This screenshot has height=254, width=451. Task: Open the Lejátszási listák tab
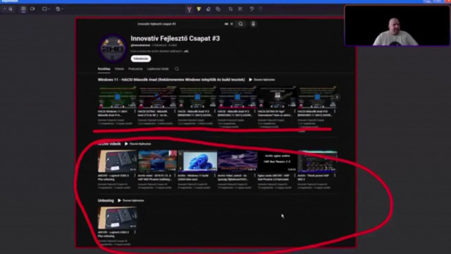158,69
